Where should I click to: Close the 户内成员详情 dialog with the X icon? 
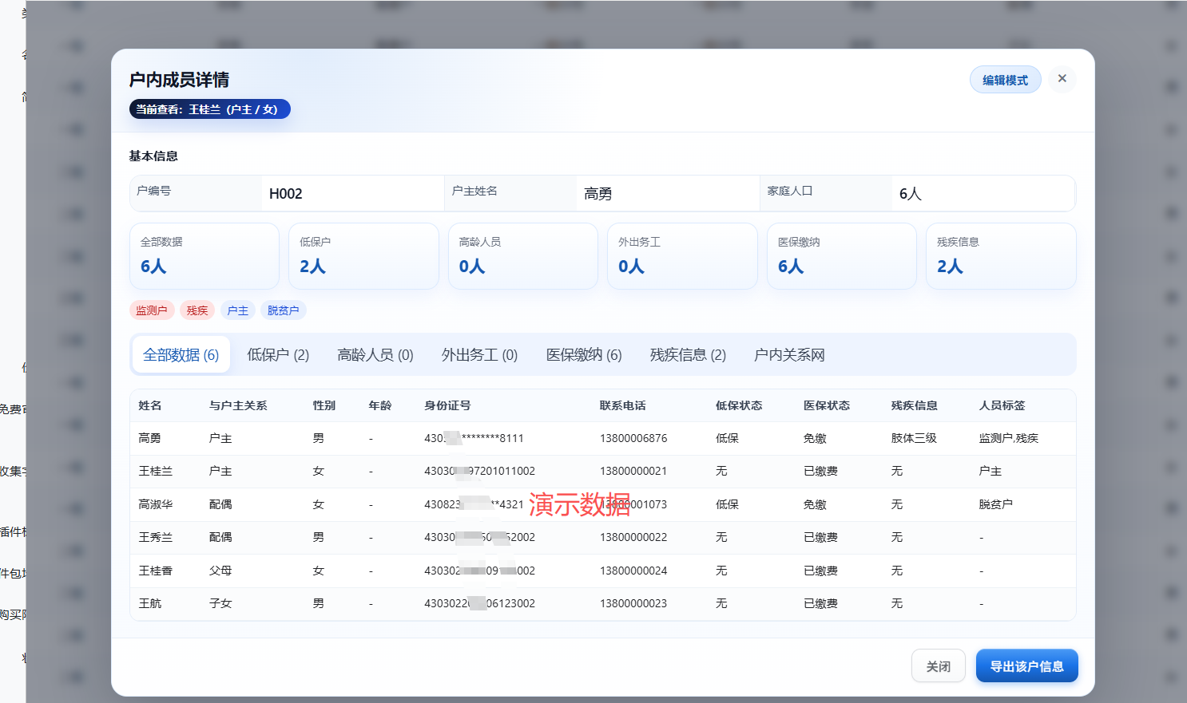pyautogui.click(x=1062, y=78)
